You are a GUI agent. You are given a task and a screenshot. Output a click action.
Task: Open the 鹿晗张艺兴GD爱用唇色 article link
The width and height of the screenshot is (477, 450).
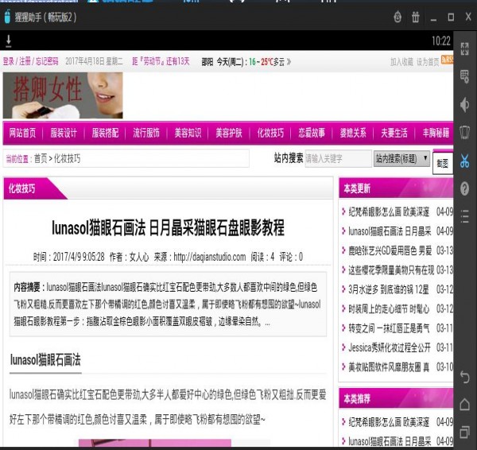(x=390, y=250)
